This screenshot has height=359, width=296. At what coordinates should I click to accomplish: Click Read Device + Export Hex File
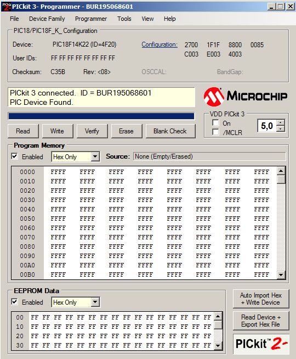coord(261,321)
